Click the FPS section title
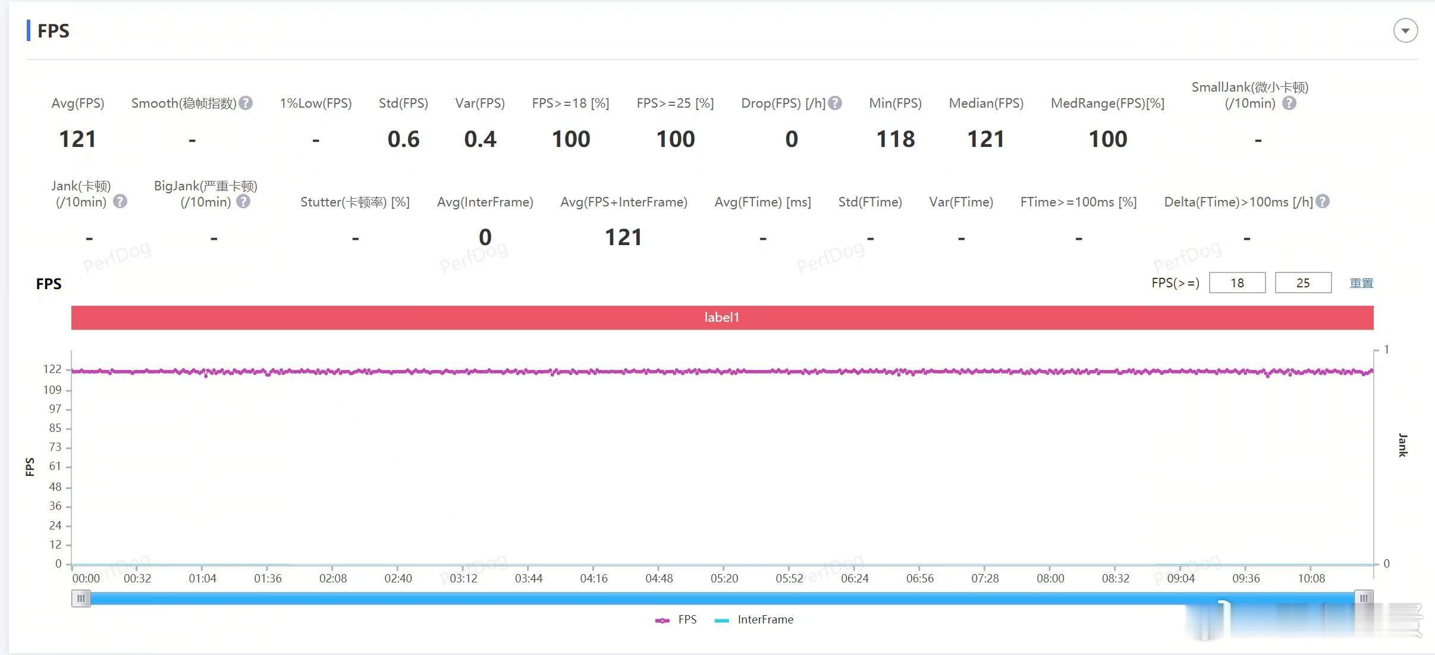 click(x=53, y=31)
